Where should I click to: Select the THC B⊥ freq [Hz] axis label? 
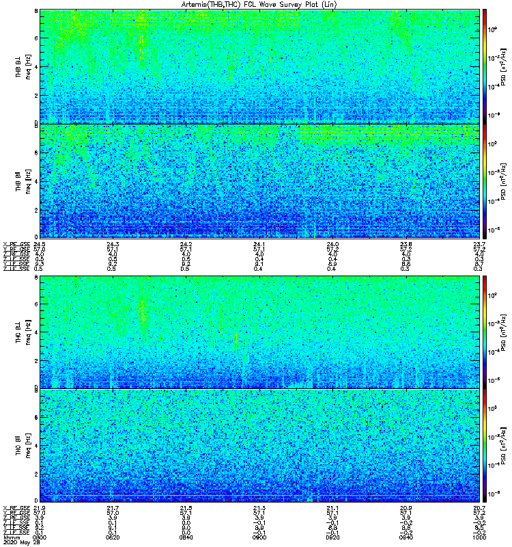[23, 332]
